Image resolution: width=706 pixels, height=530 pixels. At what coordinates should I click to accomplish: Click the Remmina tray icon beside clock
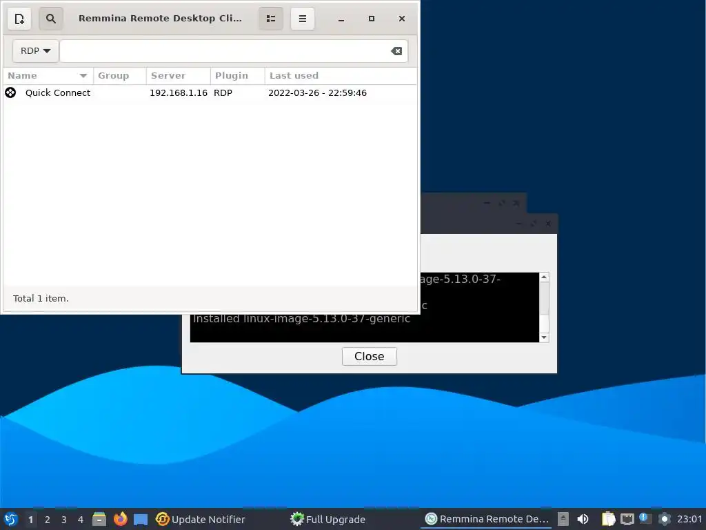665,519
